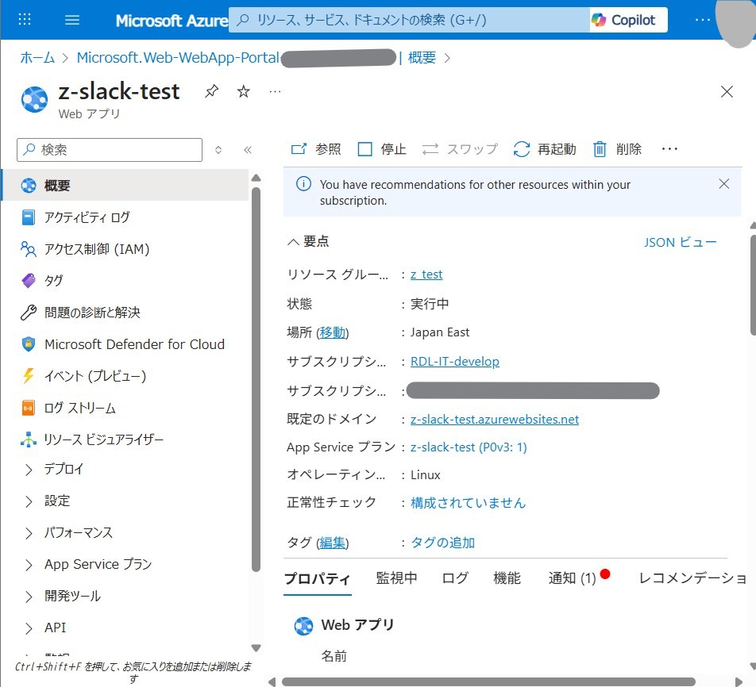The height and width of the screenshot is (687, 756).
Task: Open the z_test resource group link
Action: [426, 274]
